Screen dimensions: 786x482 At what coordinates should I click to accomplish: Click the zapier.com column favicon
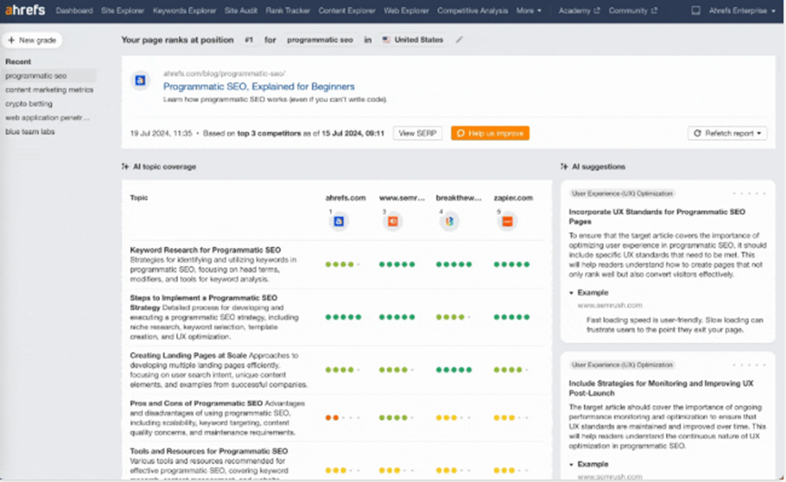(x=507, y=221)
